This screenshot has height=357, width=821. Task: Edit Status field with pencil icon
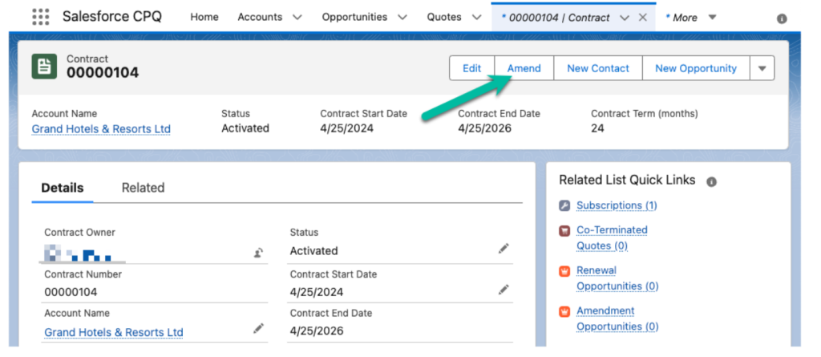tap(504, 249)
